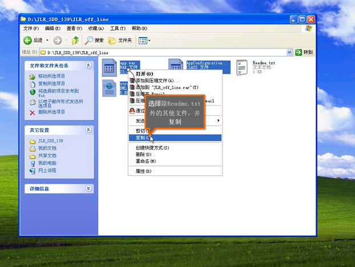The image size is (355, 267).
Task: Collapse the 其它位置 panel
Action: coord(88,130)
